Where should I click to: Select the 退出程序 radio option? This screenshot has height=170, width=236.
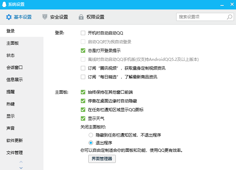[91, 143]
